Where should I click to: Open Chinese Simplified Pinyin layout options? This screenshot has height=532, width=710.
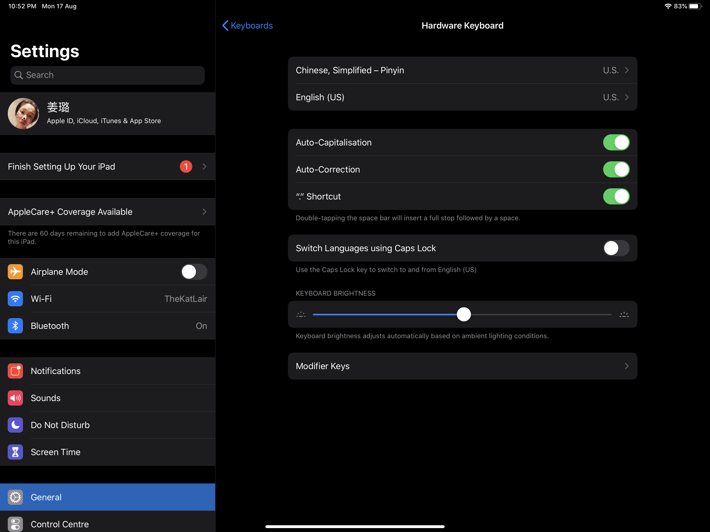[x=462, y=70]
